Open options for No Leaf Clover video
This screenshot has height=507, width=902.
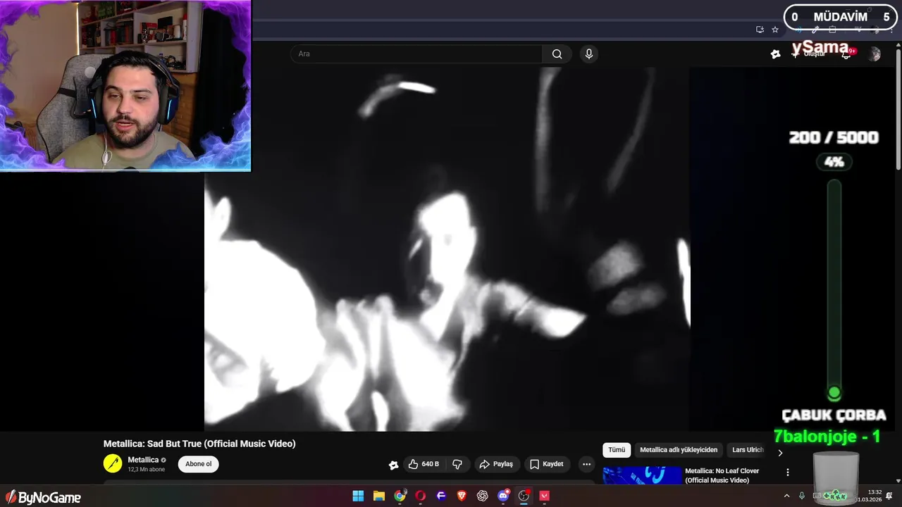788,472
